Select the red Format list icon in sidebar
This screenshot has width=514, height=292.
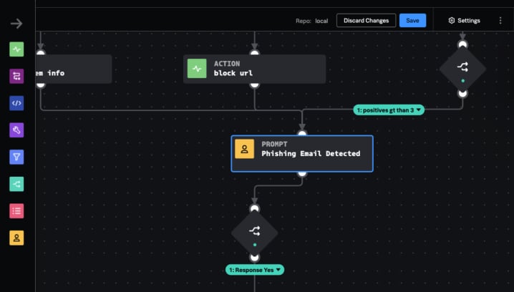pos(16,210)
